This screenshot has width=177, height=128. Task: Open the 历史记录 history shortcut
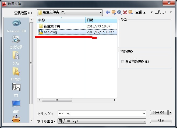16,42
